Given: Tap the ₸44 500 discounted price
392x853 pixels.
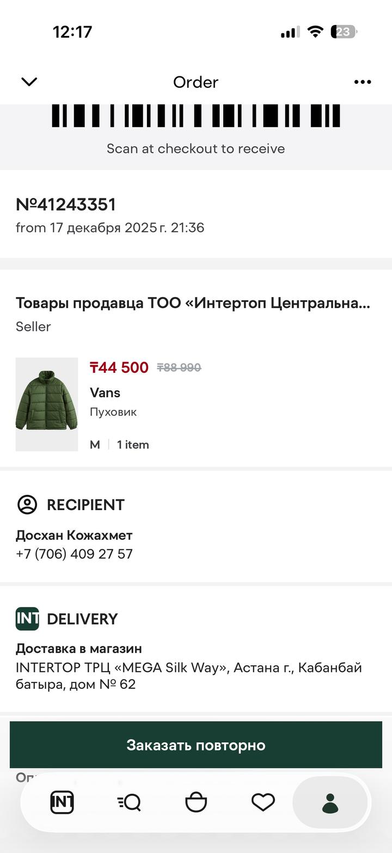Looking at the screenshot, I should click(119, 368).
